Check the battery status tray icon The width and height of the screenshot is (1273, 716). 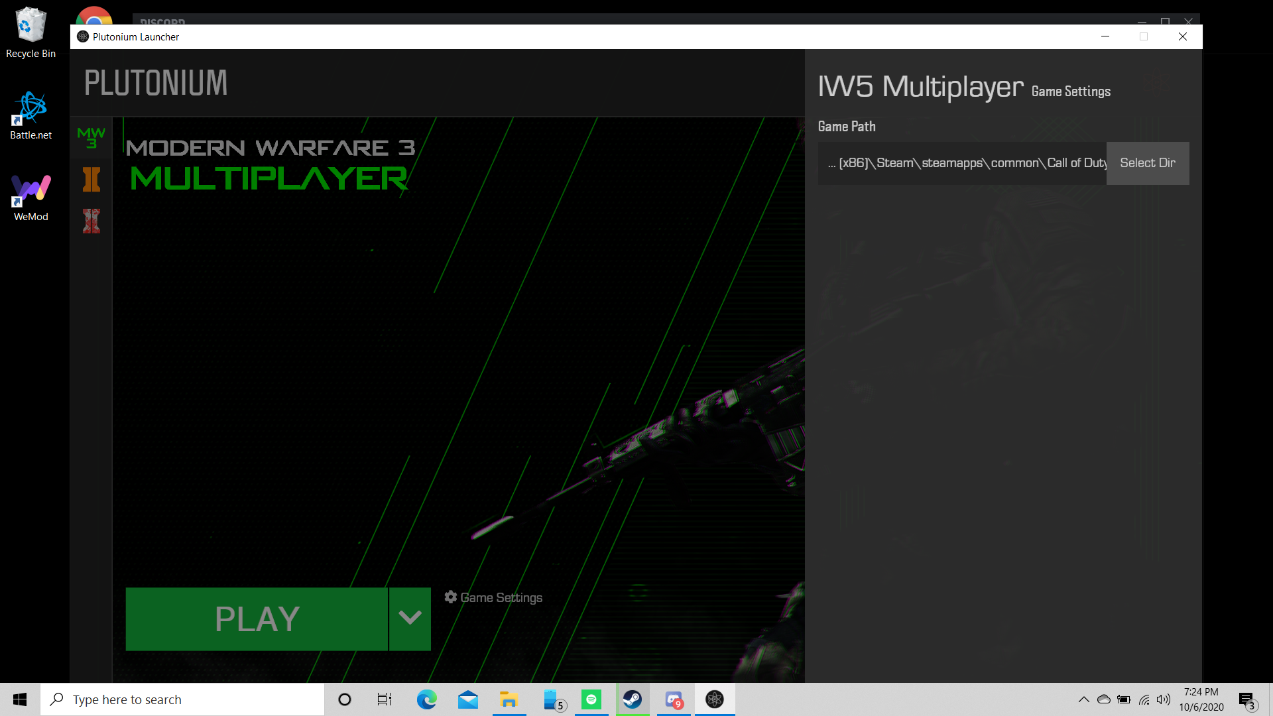1124,699
